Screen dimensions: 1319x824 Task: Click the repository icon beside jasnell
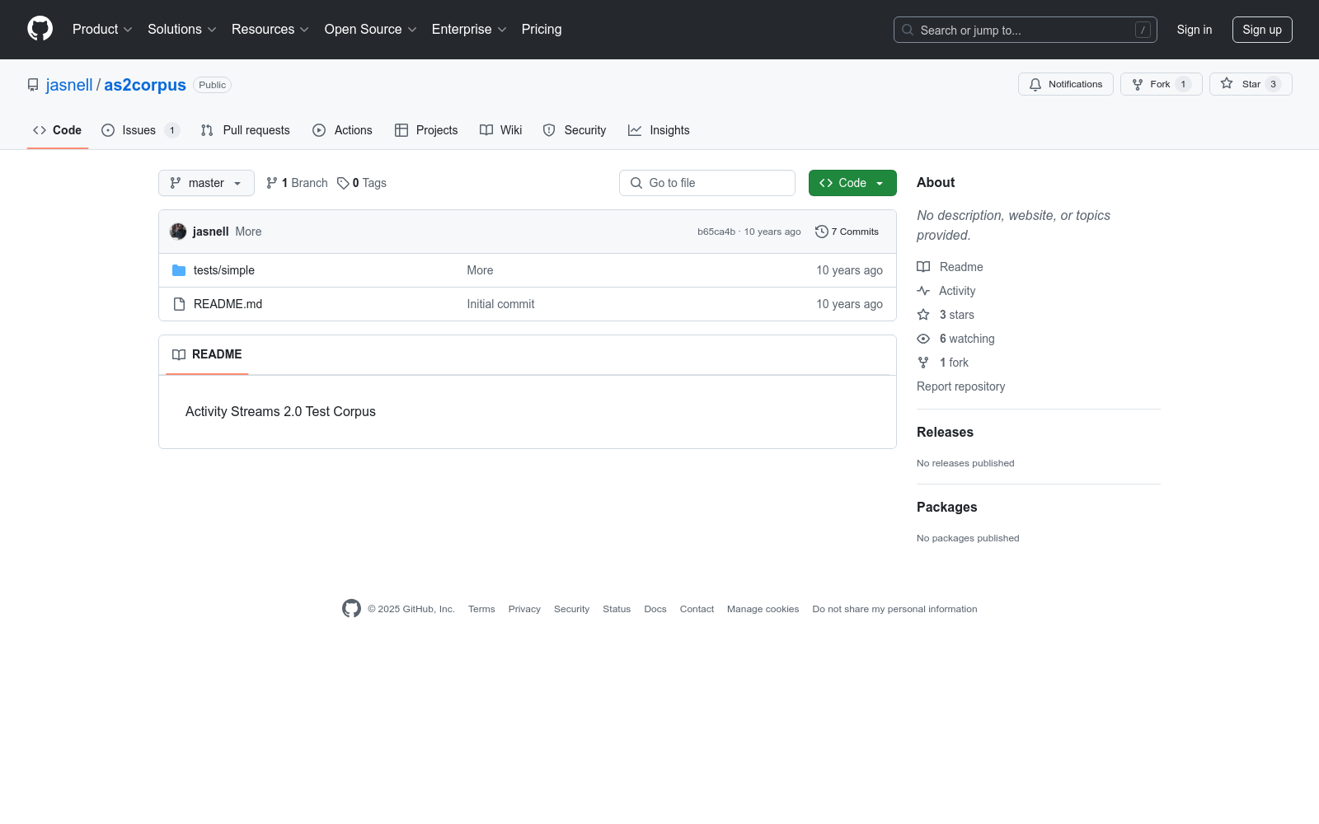[x=33, y=85]
